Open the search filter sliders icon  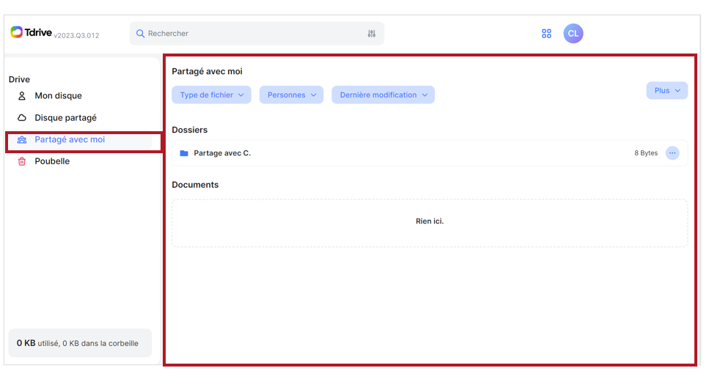tap(372, 34)
